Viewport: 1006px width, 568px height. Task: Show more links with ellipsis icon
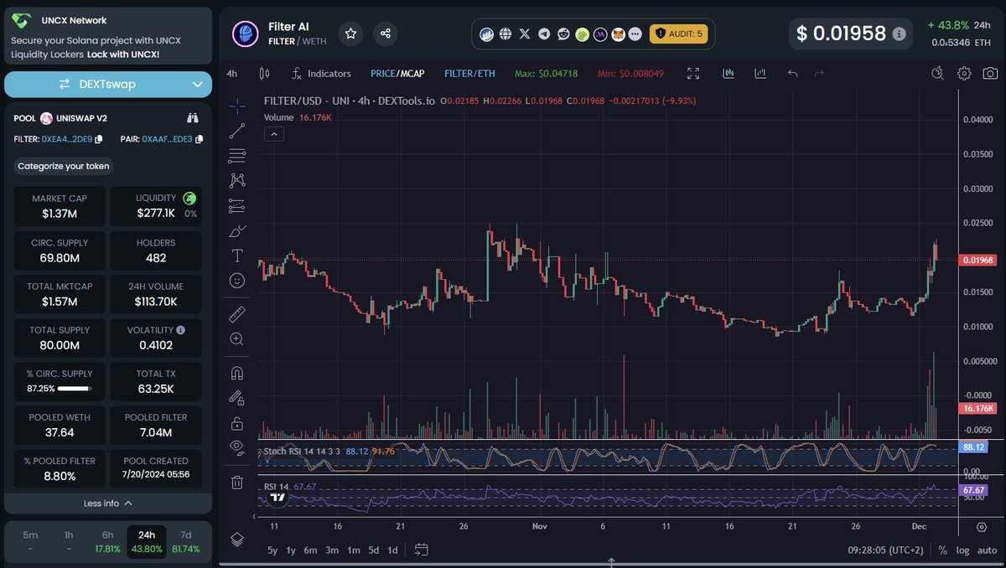pos(635,34)
